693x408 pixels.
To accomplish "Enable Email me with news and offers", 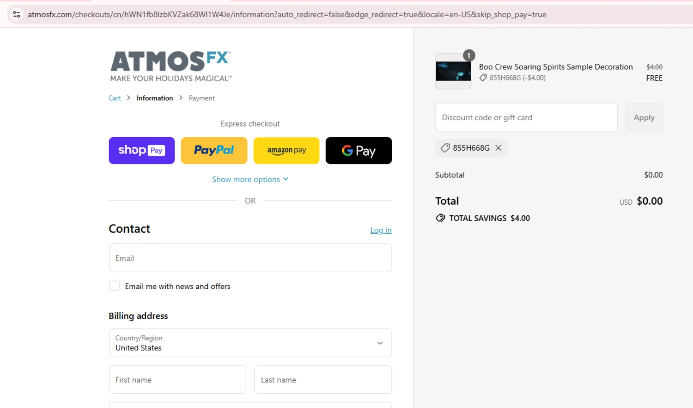I will (x=115, y=286).
